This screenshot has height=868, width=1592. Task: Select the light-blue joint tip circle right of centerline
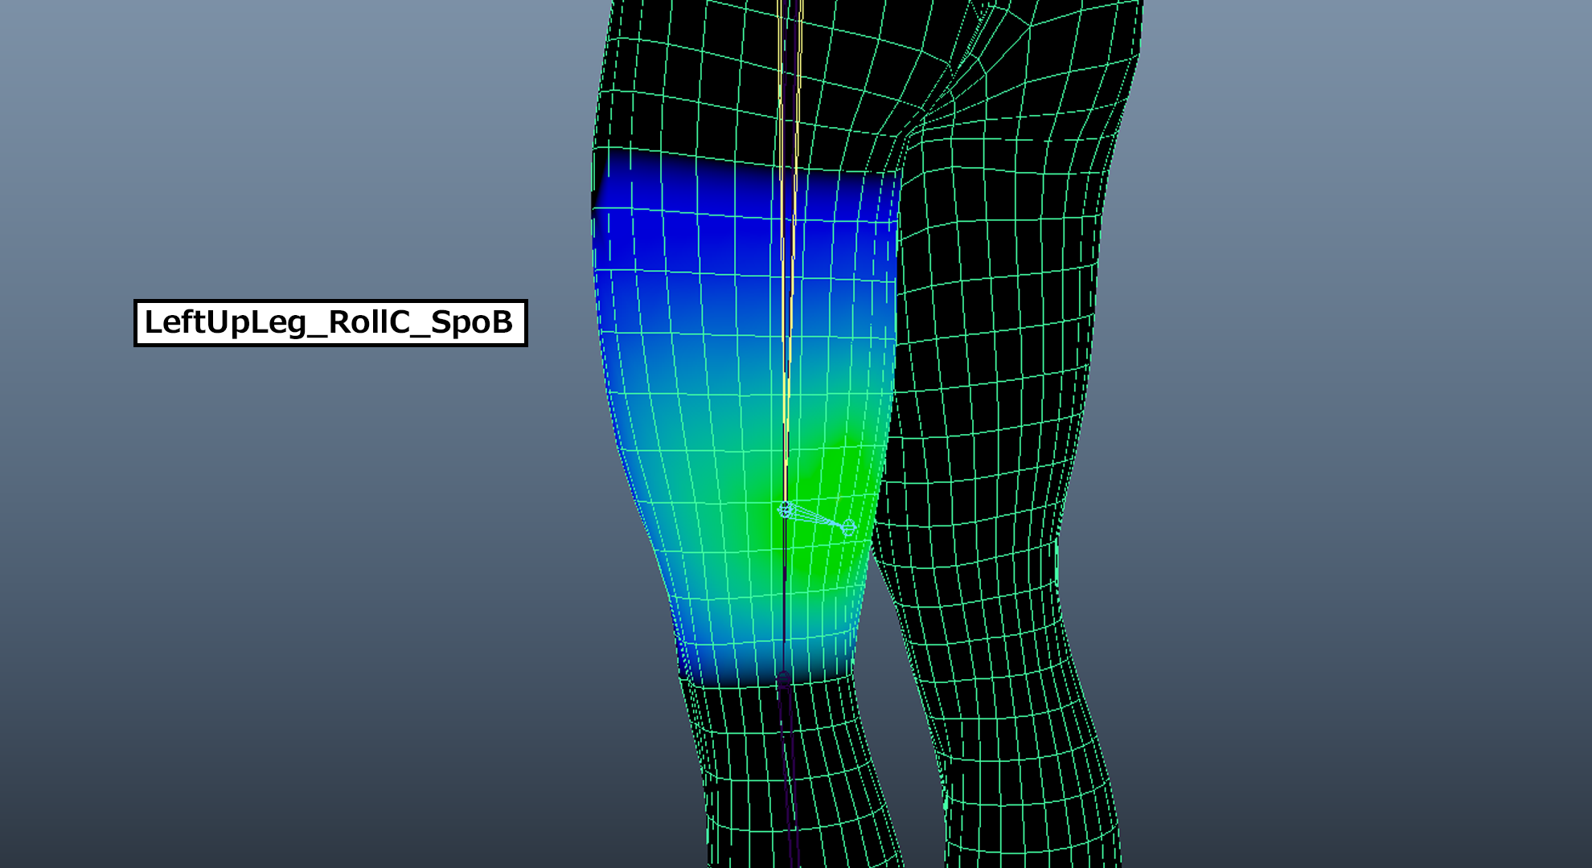pyautogui.click(x=848, y=527)
